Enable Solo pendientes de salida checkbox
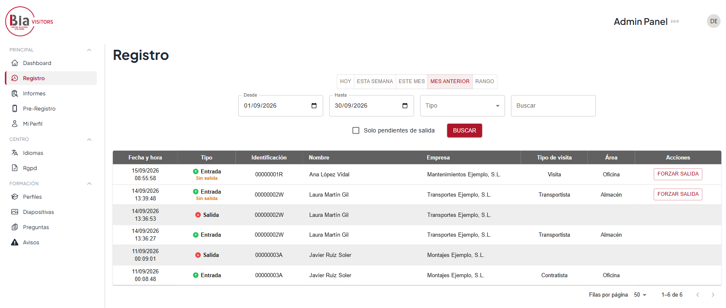 pyautogui.click(x=356, y=130)
